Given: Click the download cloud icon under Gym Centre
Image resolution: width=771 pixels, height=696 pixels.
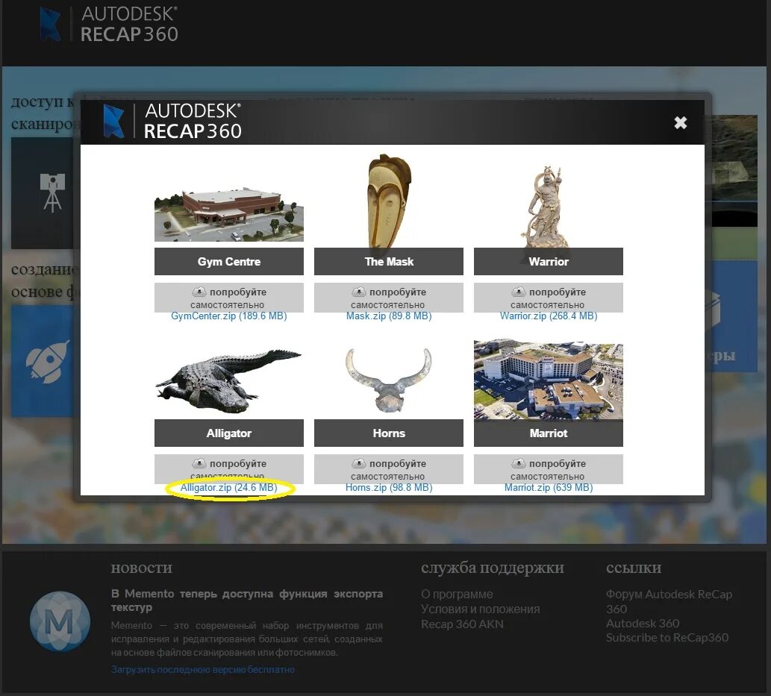Looking at the screenshot, I should 199,292.
